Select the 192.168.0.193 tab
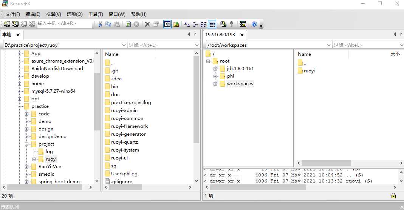Viewport: 404px width, 210px height. coord(220,35)
